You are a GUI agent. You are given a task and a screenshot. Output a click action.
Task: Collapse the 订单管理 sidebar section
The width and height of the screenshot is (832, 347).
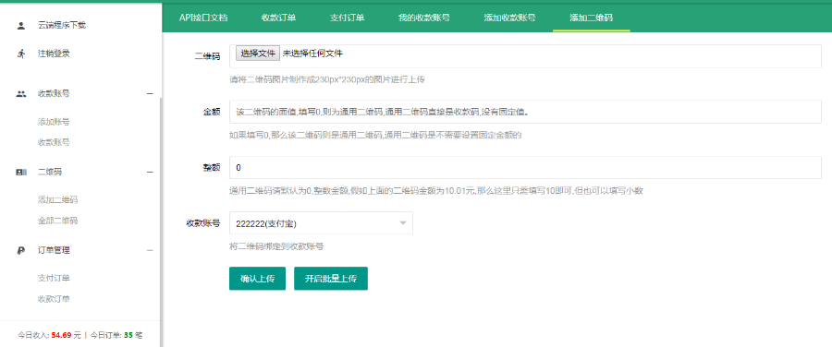coord(150,251)
